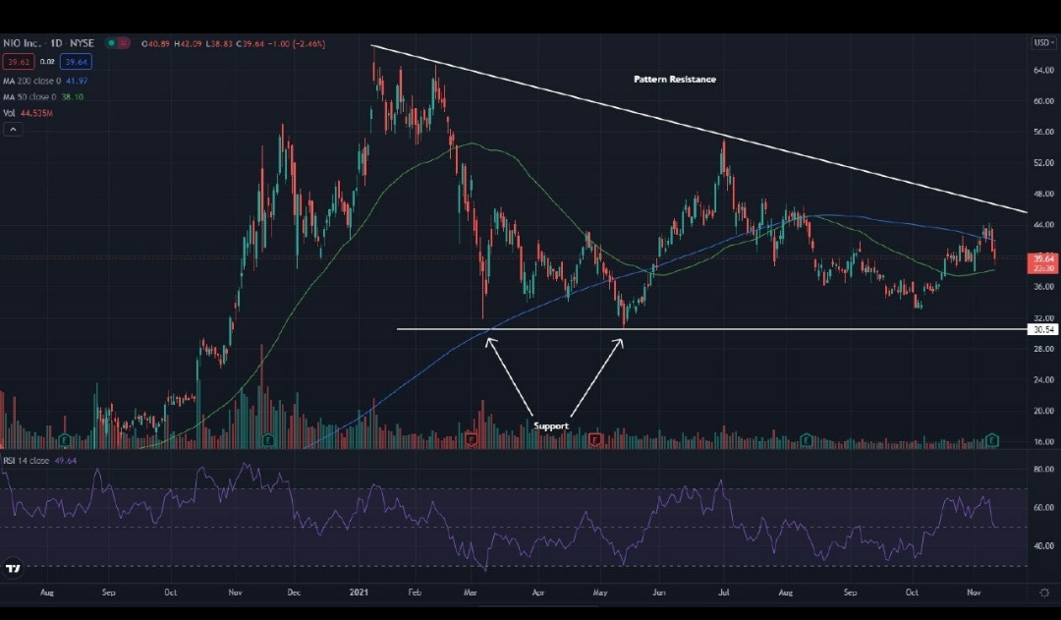Click the TradingView logo
Screen dimensions: 1061x620
pos(13,568)
